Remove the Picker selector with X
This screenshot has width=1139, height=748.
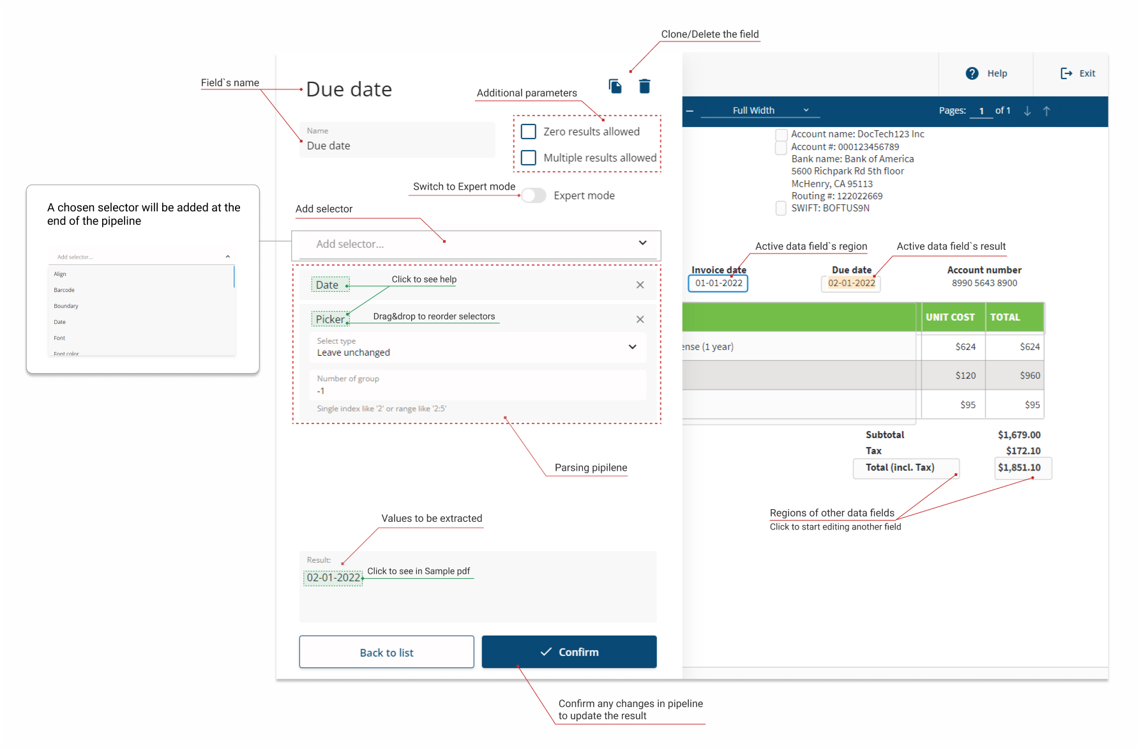click(x=640, y=319)
